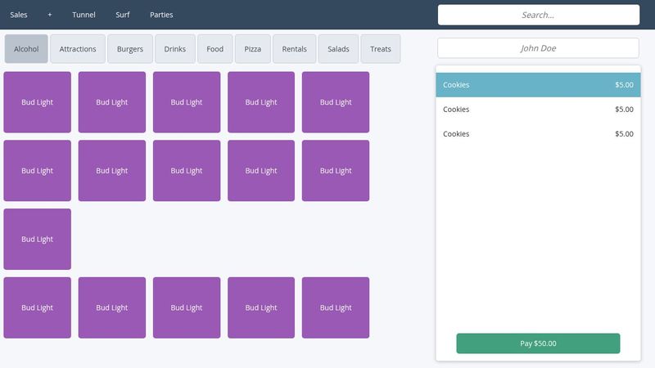Image resolution: width=655 pixels, height=368 pixels.
Task: Click the plus icon in the top navigation
Action: click(49, 15)
